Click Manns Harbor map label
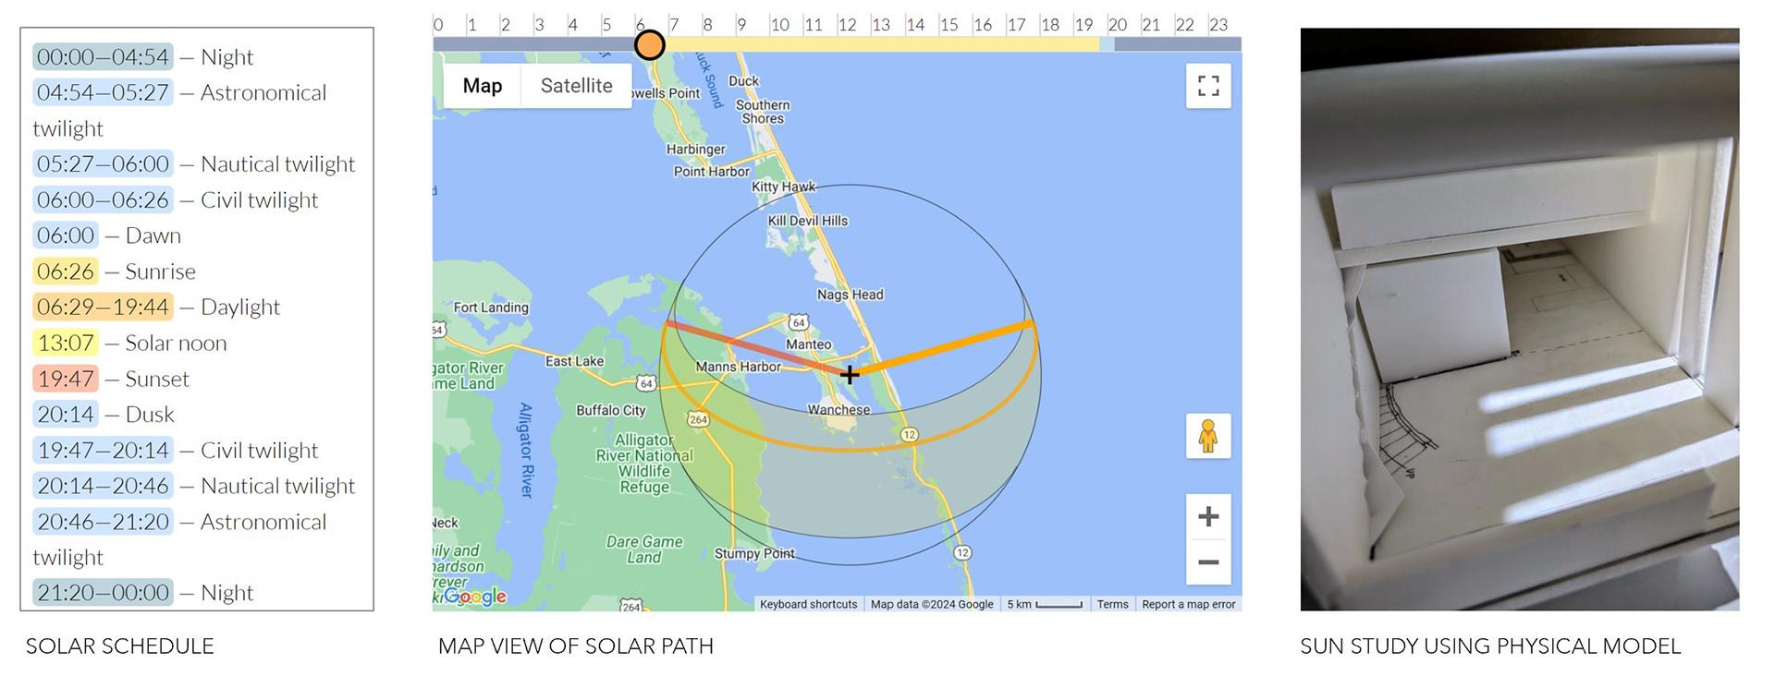The image size is (1775, 676). click(739, 367)
